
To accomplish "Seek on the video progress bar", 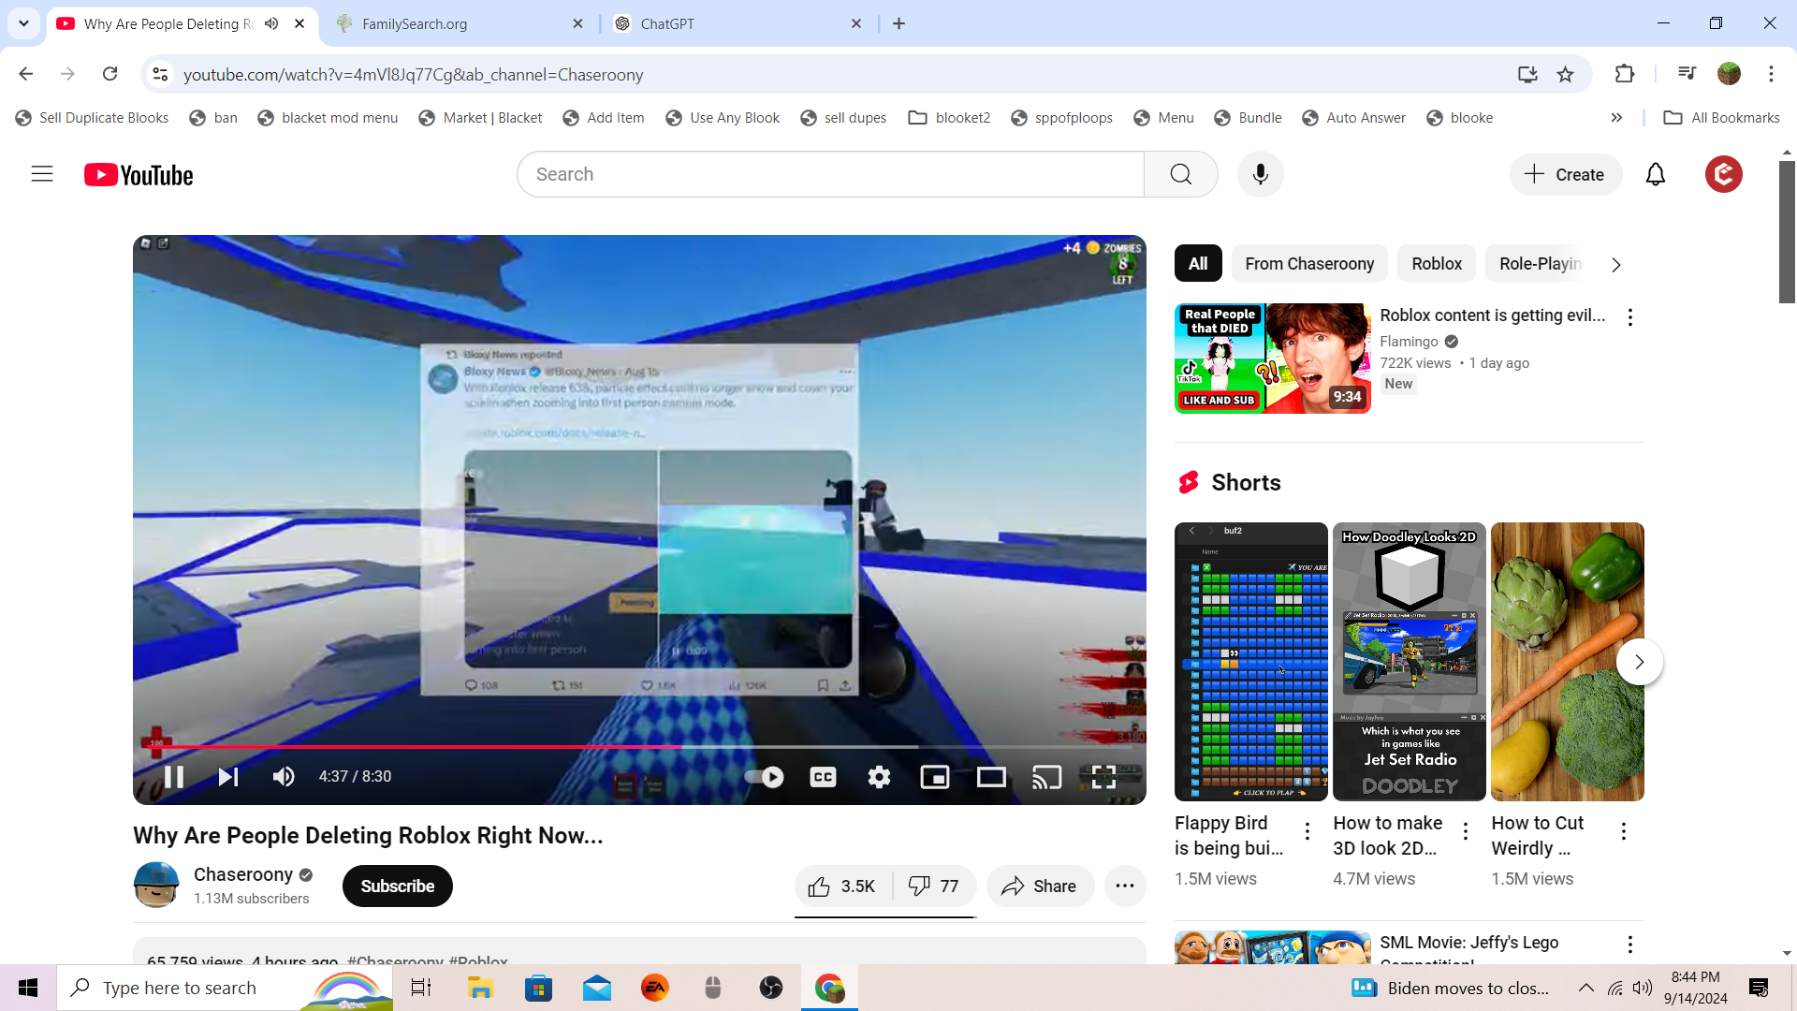I will point(796,747).
